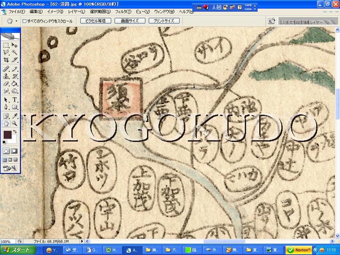The image size is (340, 255).
Task: Switch to Quick Mask mode
Action: (14, 151)
